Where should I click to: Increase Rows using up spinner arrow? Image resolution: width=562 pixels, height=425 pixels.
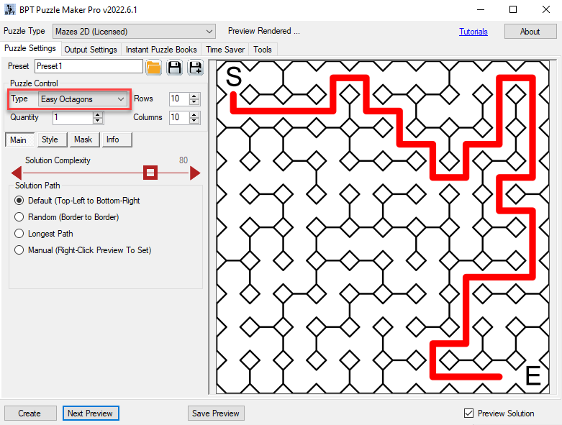click(x=194, y=96)
